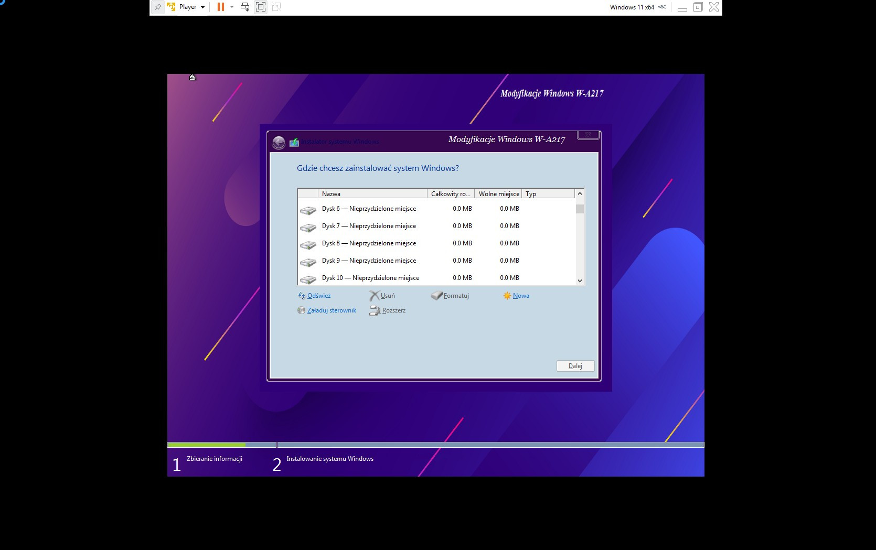The height and width of the screenshot is (550, 876).
Task: Click the Typ column header
Action: tap(548, 194)
